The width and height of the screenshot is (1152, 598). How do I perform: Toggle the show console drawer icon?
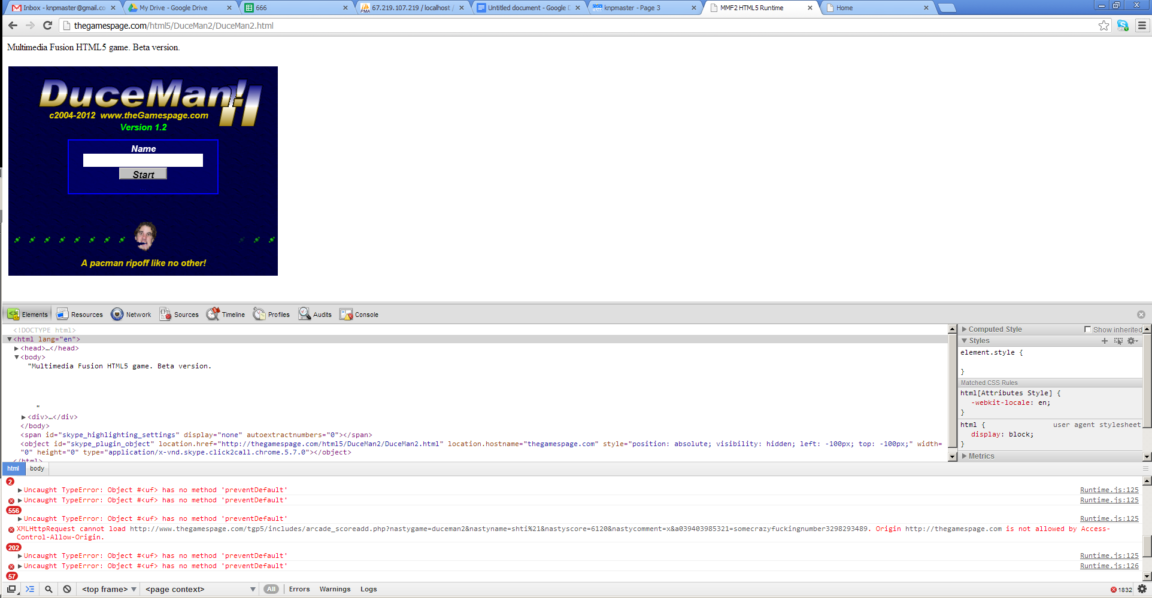(x=30, y=589)
